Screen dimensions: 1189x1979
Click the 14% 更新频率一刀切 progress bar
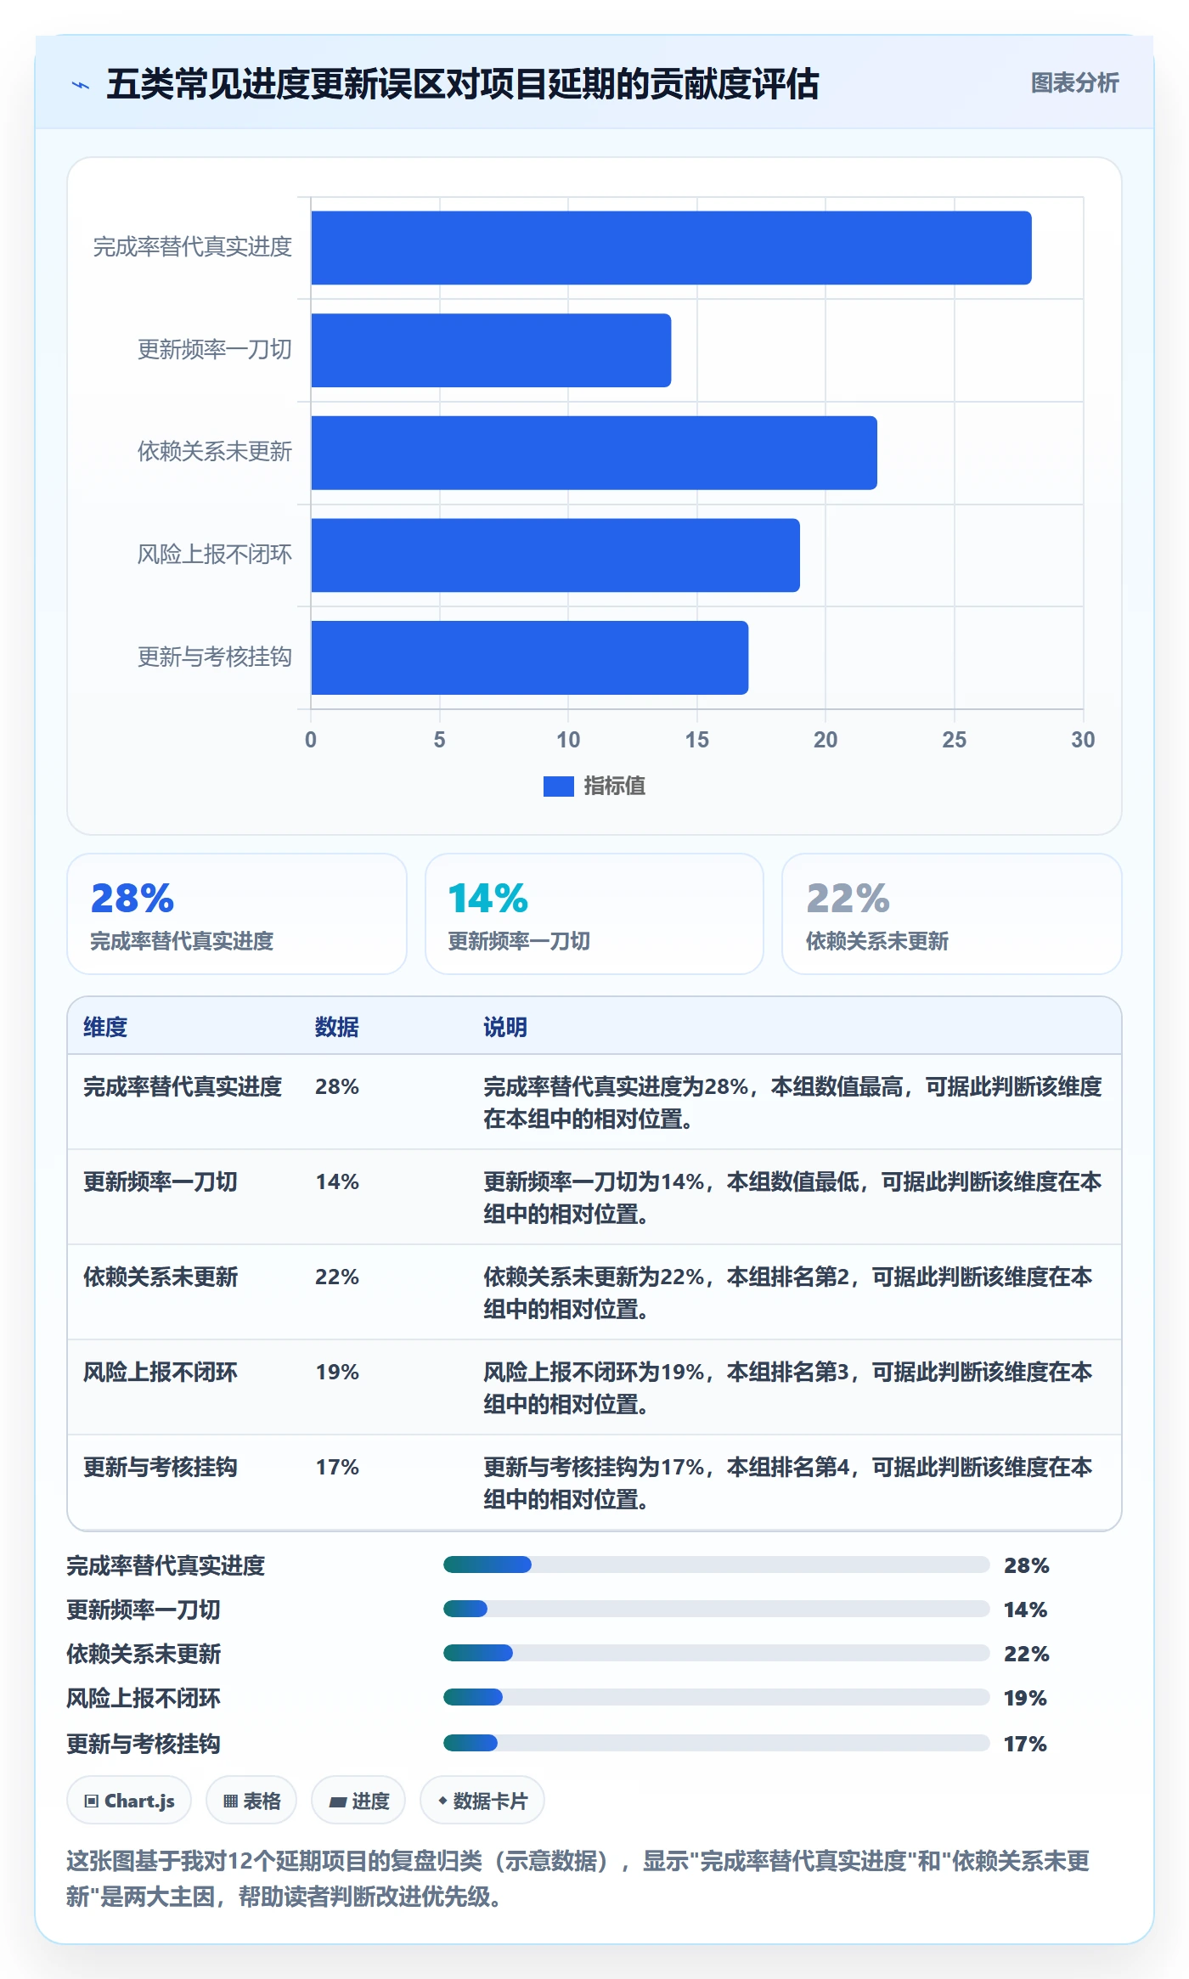[717, 1609]
